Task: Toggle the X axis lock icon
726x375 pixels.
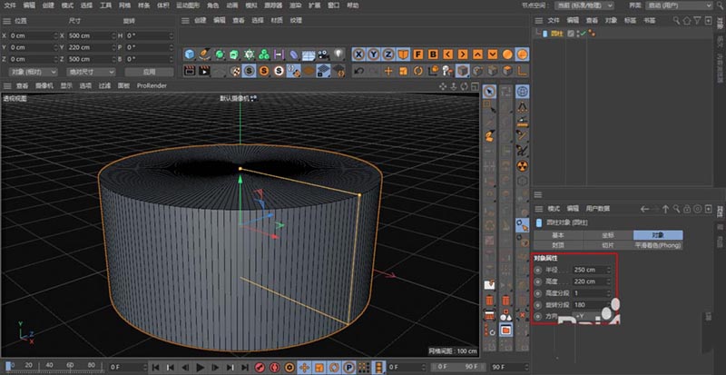Action: [x=359, y=54]
